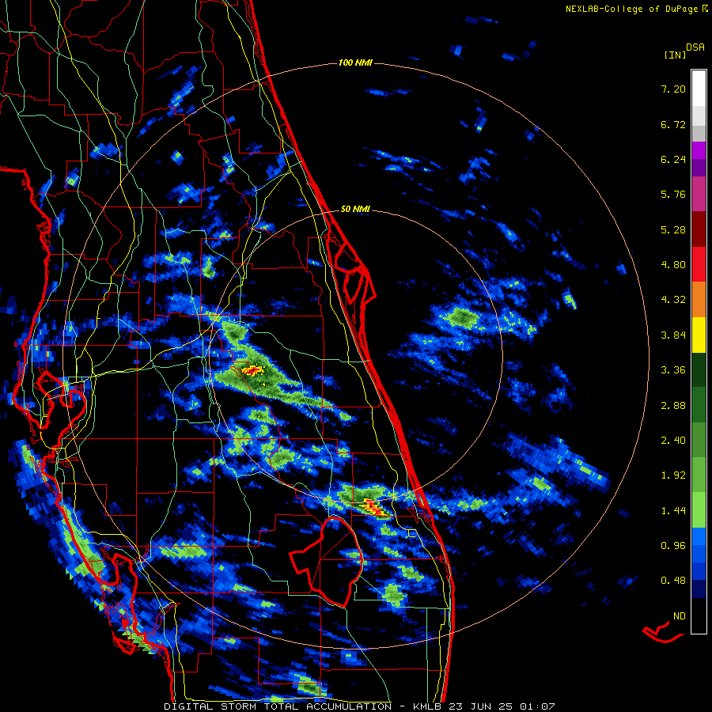Click the 2.40 legend value
Image resolution: width=712 pixels, height=712 pixels.
click(673, 441)
